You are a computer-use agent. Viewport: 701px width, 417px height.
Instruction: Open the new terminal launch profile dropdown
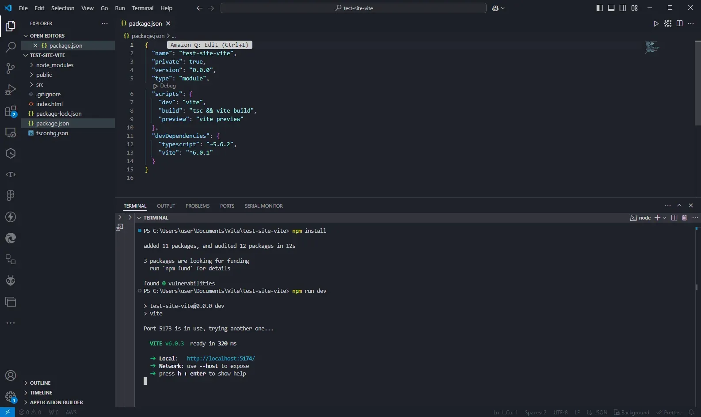coord(664,218)
